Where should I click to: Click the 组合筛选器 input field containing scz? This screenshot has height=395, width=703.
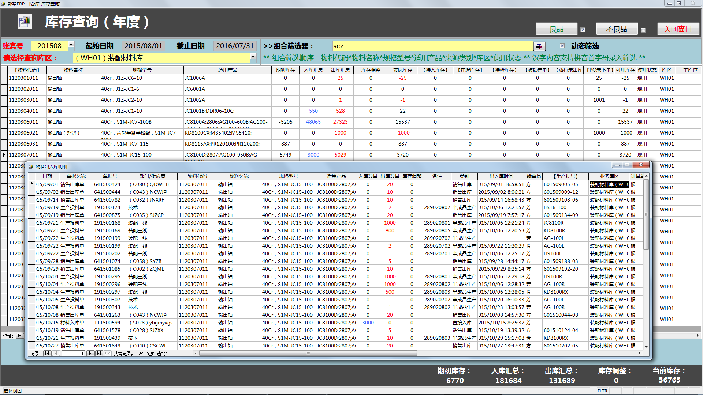(432, 46)
